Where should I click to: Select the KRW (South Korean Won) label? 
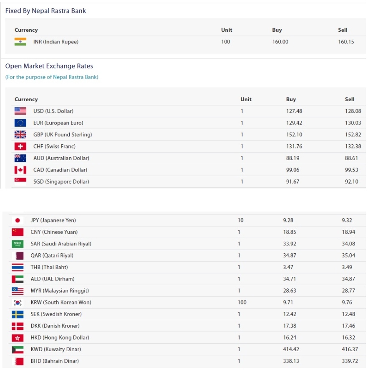coord(61,303)
